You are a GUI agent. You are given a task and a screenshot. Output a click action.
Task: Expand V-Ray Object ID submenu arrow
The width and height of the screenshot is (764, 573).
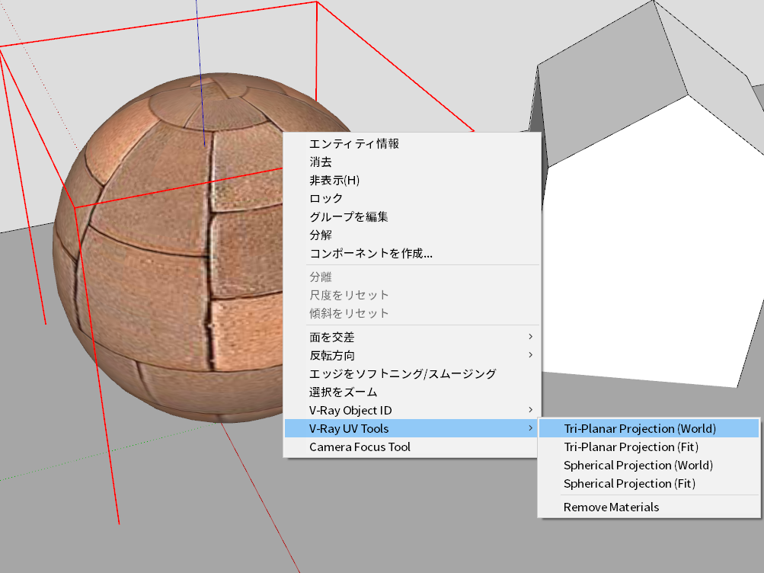530,410
